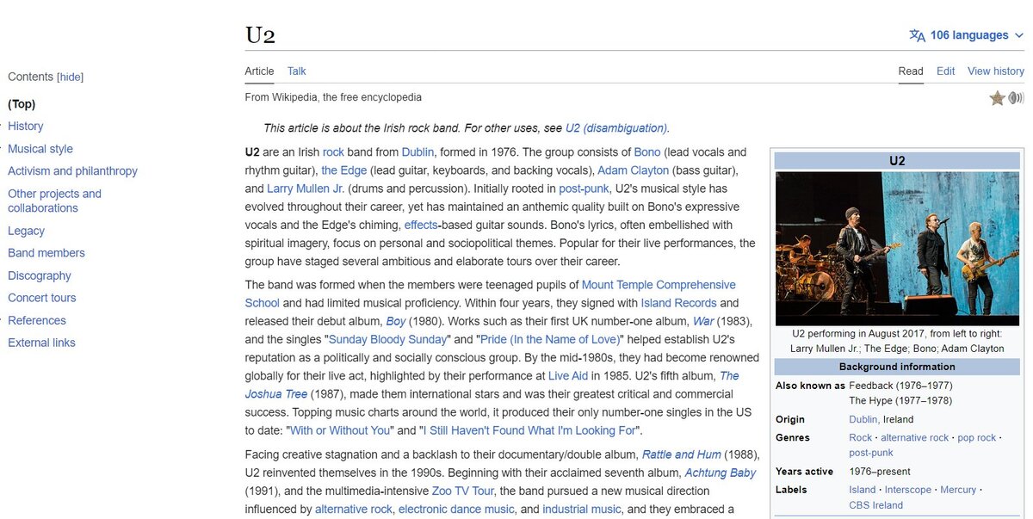Open the Edit tab
Image resolution: width=1033 pixels, height=519 pixels.
pos(946,71)
